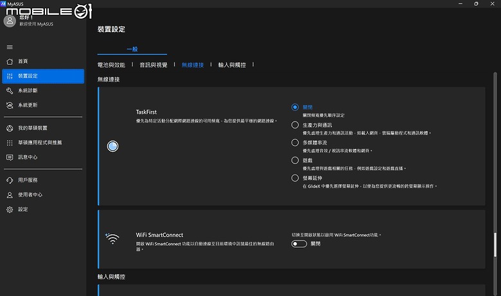501x296 pixels.
Task: Open the 華碩應用程式與推薦 grid icon
Action: [10, 143]
